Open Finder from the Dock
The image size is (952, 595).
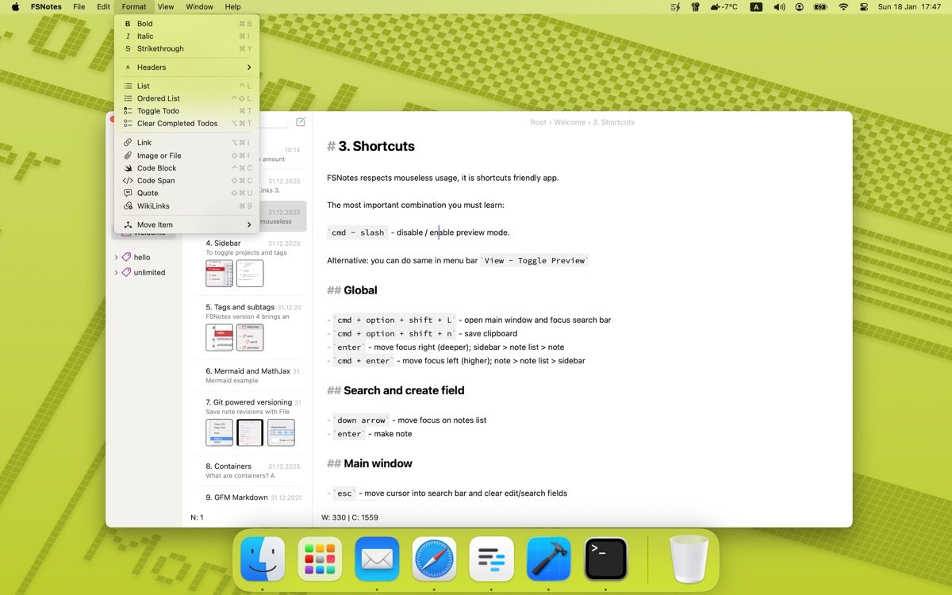(263, 559)
